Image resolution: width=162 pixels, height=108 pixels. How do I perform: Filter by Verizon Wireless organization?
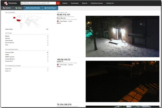click(10, 59)
